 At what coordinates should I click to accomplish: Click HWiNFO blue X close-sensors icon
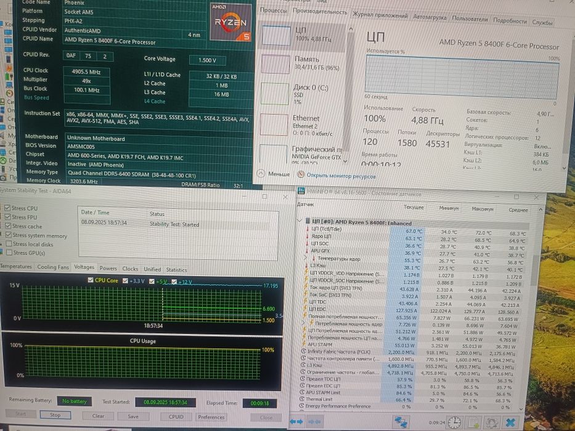pyautogui.click(x=510, y=422)
